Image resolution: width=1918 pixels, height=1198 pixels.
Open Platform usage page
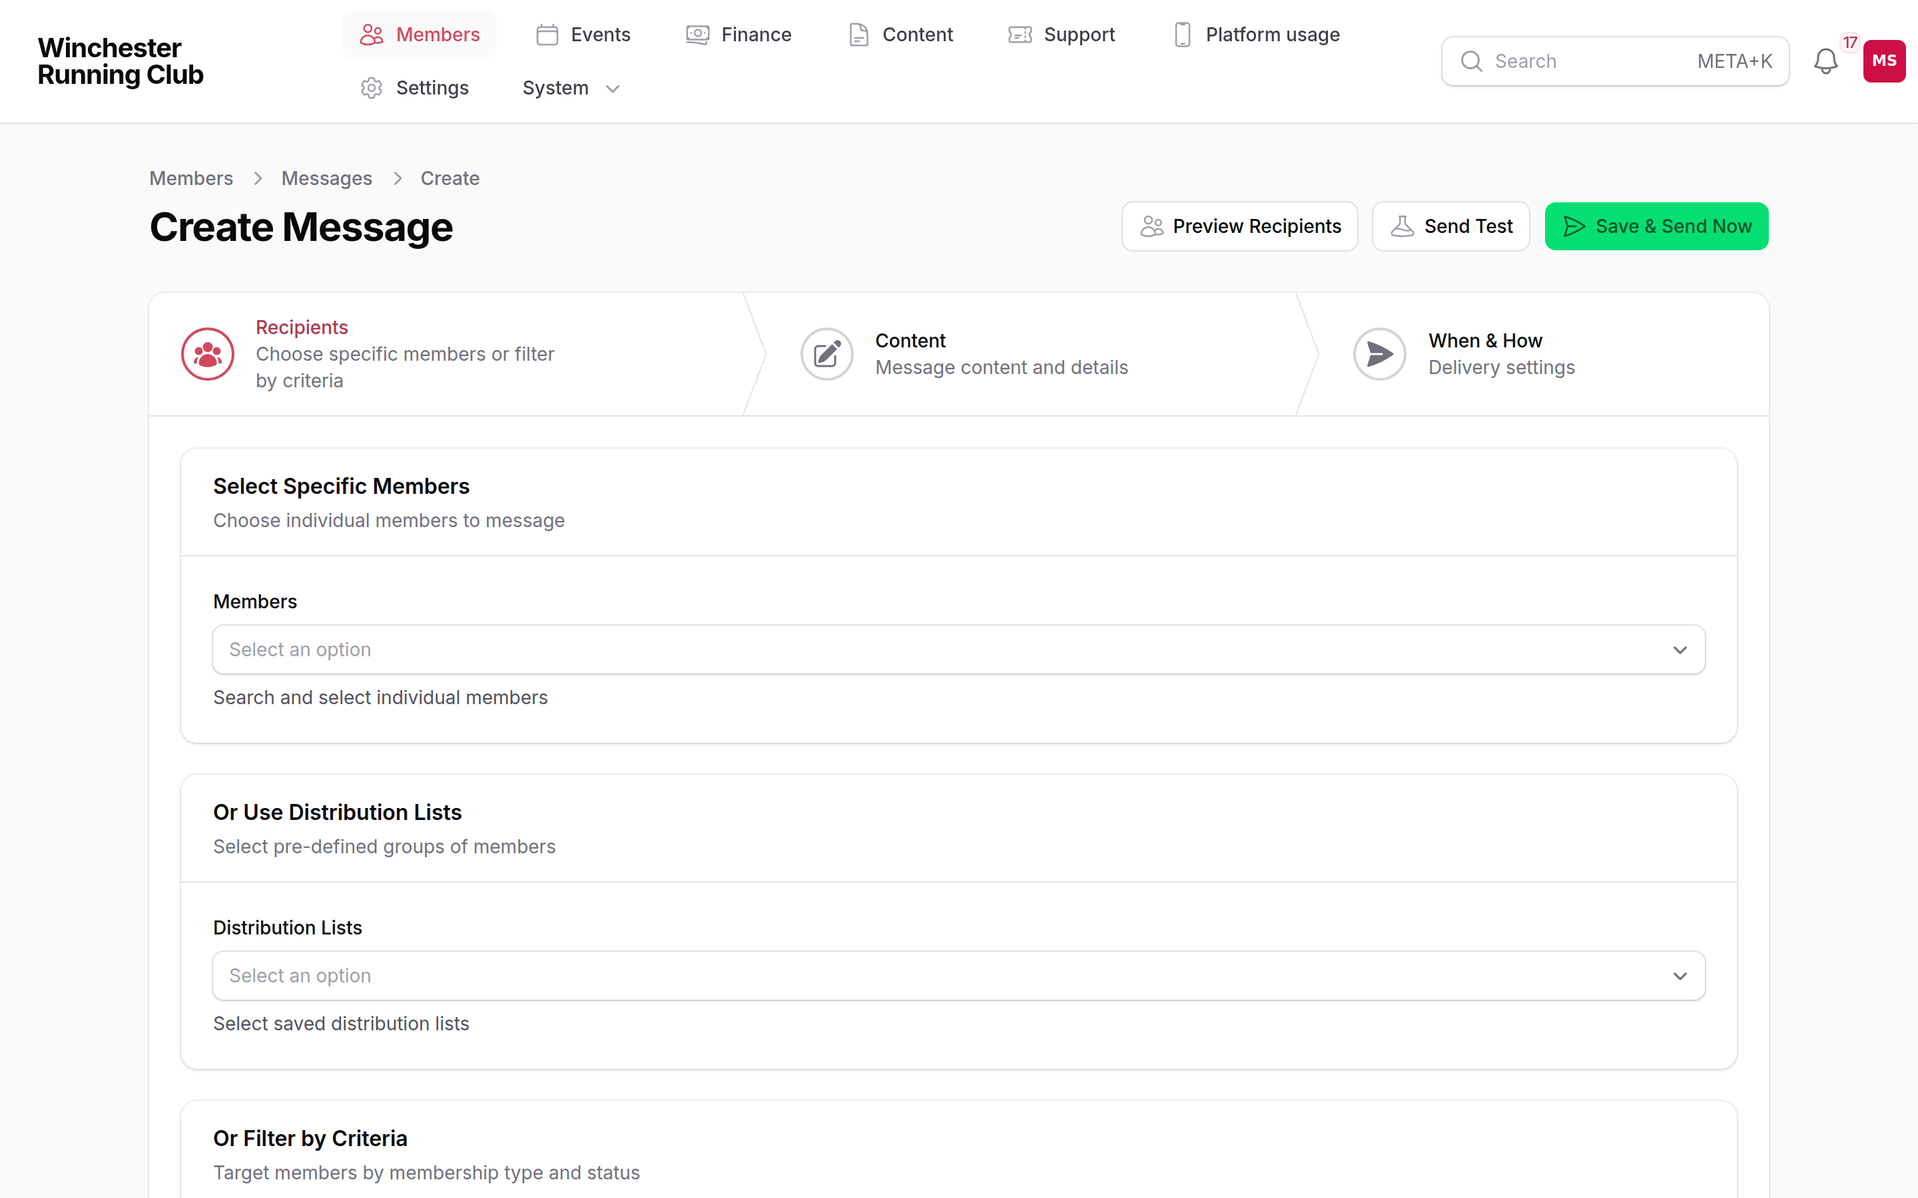[1256, 35]
